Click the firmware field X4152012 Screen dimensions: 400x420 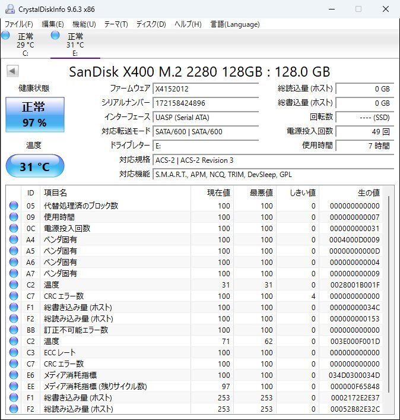pos(205,89)
